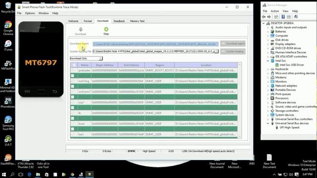This screenshot has width=317, height=178.
Task: Toggle the tee1 row checkbox
Action: (73, 134)
